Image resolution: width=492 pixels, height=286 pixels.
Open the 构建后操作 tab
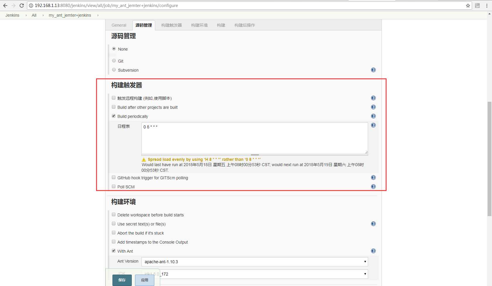[x=245, y=25]
